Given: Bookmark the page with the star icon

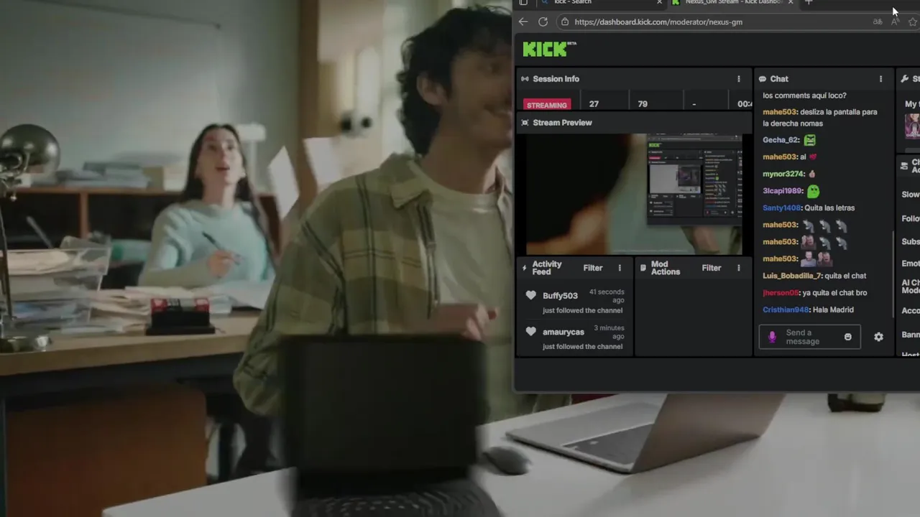Looking at the screenshot, I should click(913, 22).
